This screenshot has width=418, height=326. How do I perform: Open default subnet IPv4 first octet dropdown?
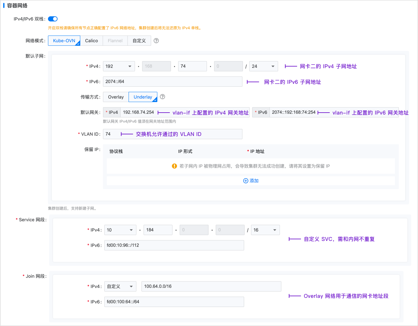[x=119, y=66]
